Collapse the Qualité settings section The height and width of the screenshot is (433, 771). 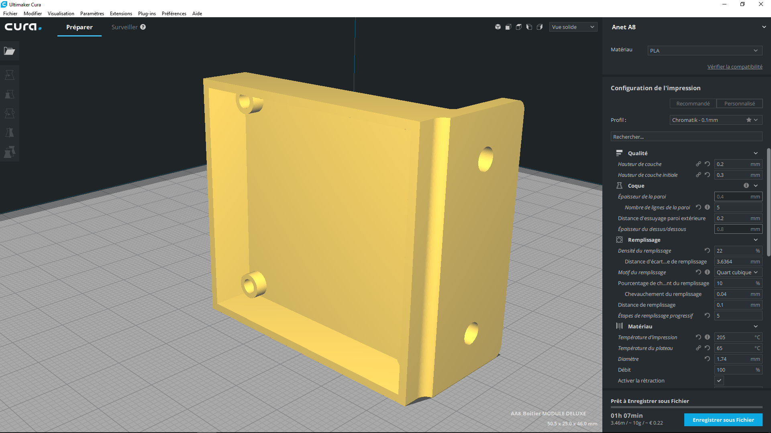coord(756,153)
